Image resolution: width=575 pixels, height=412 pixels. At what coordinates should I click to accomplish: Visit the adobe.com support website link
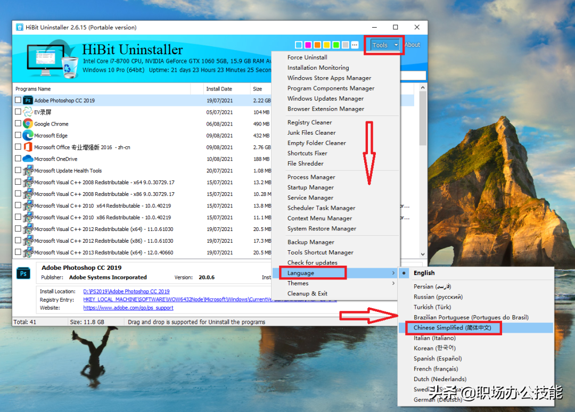(x=128, y=308)
